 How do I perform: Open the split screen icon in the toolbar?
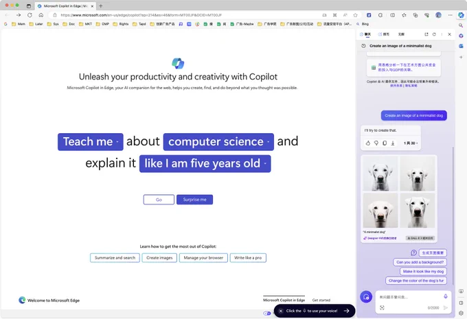393,15
